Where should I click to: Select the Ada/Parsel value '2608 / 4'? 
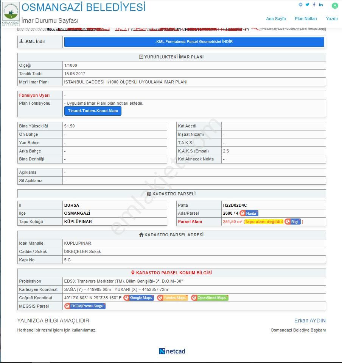231,213
